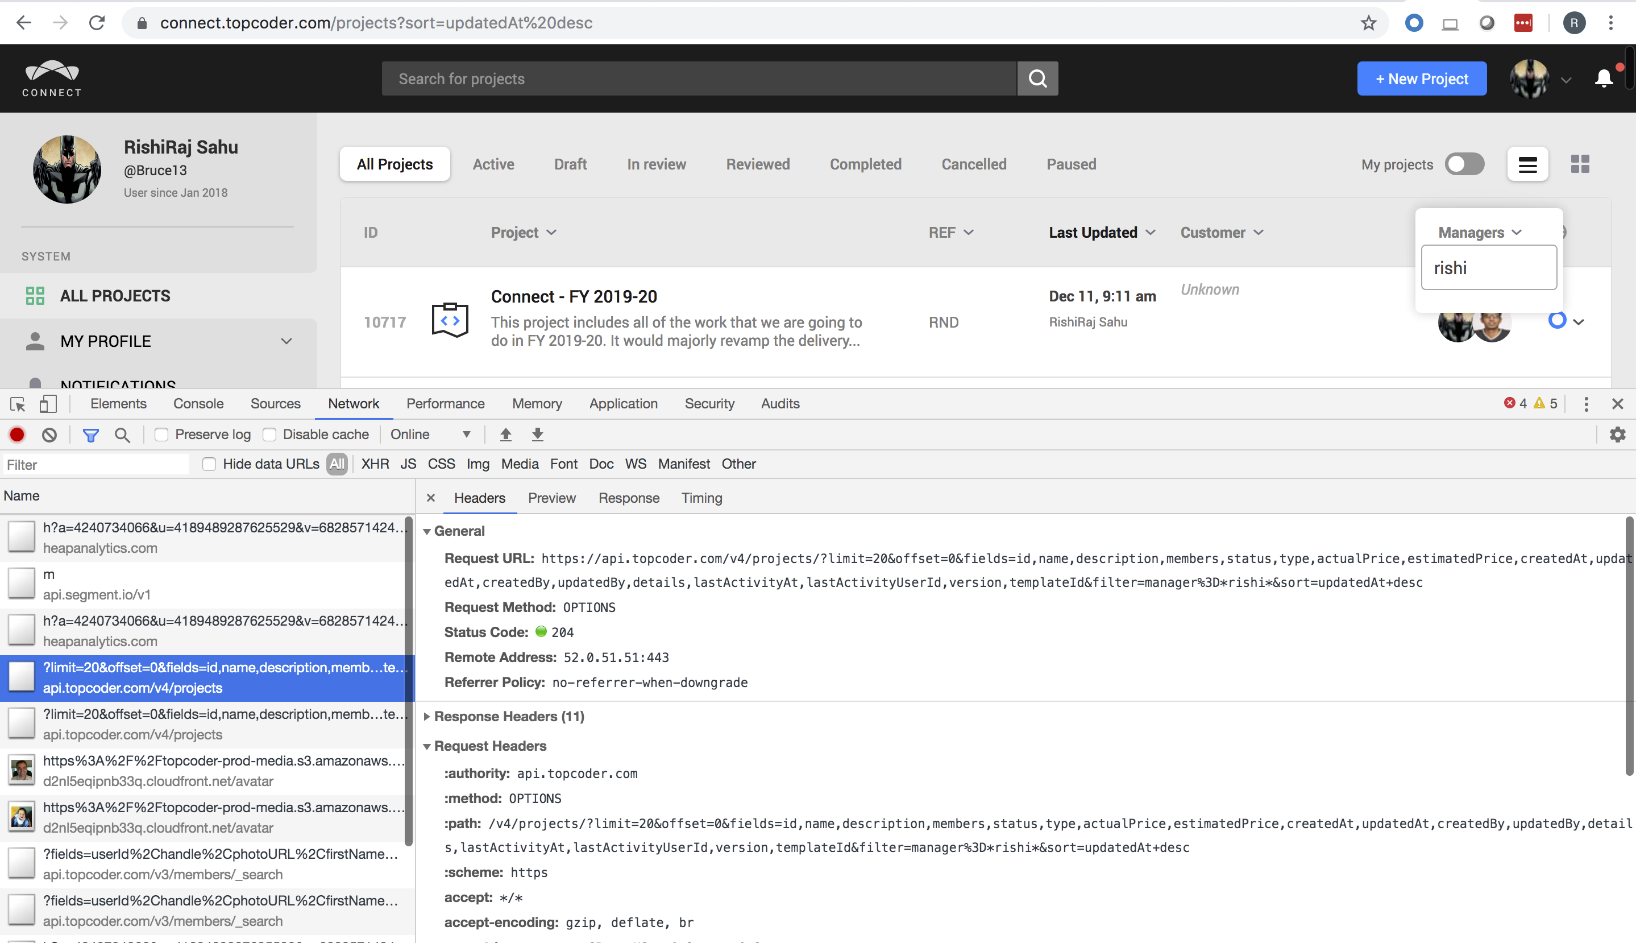
Task: Open DevTools more options menu
Action: click(1585, 404)
